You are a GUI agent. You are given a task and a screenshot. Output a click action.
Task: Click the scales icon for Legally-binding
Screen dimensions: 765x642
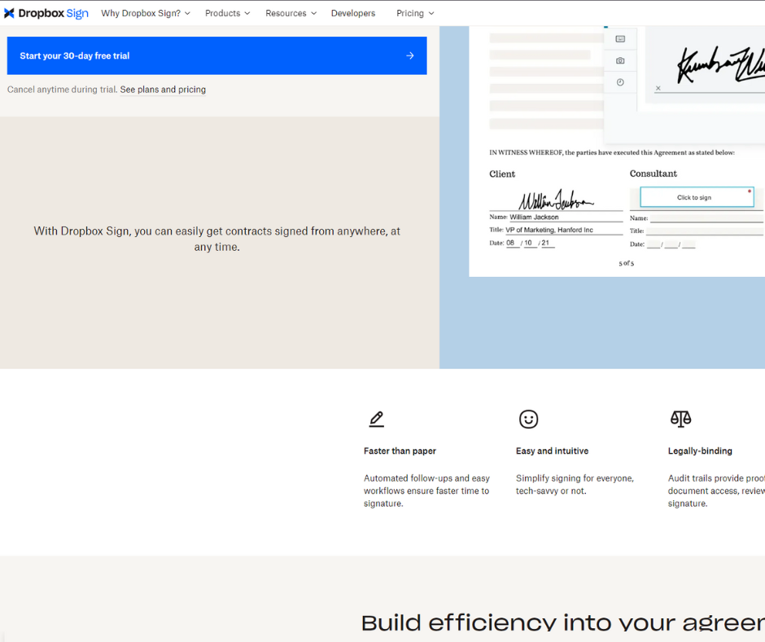tap(680, 419)
